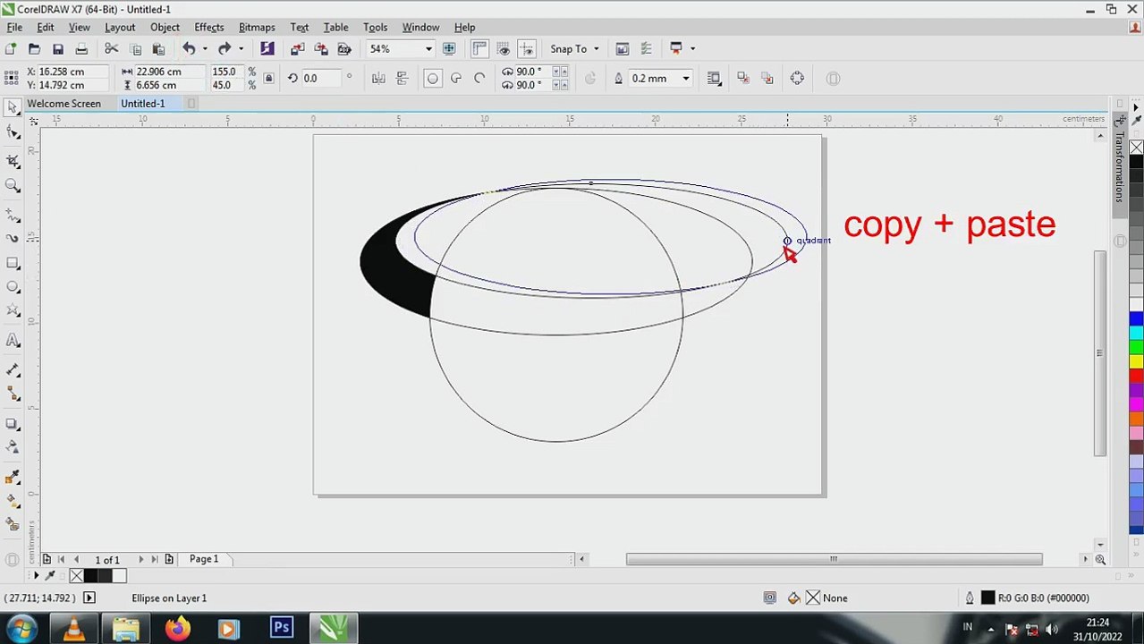1144x644 pixels.
Task: Toggle lock ratio for scale
Action: pyautogui.click(x=268, y=79)
